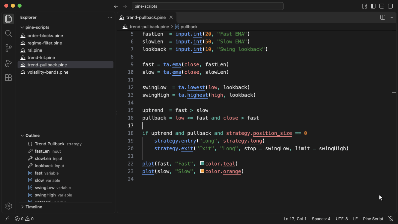Select the trend-pullback.pine editor tab
Image resolution: width=398 pixels, height=224 pixels.
click(146, 17)
